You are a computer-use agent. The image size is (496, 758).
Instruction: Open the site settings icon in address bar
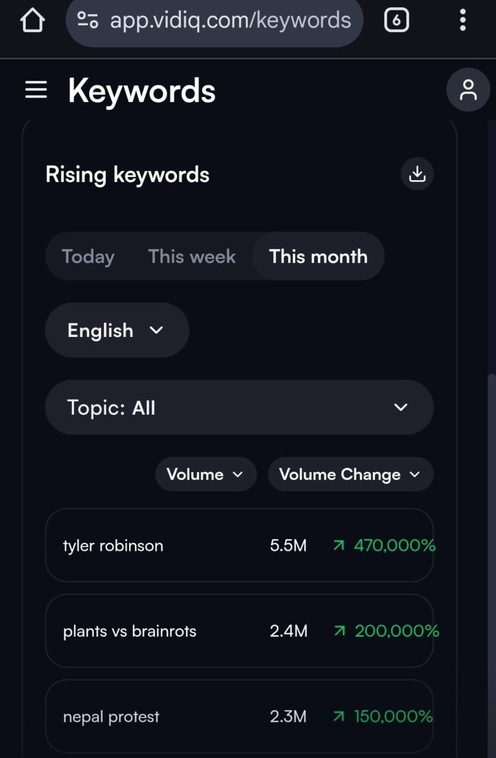click(87, 21)
